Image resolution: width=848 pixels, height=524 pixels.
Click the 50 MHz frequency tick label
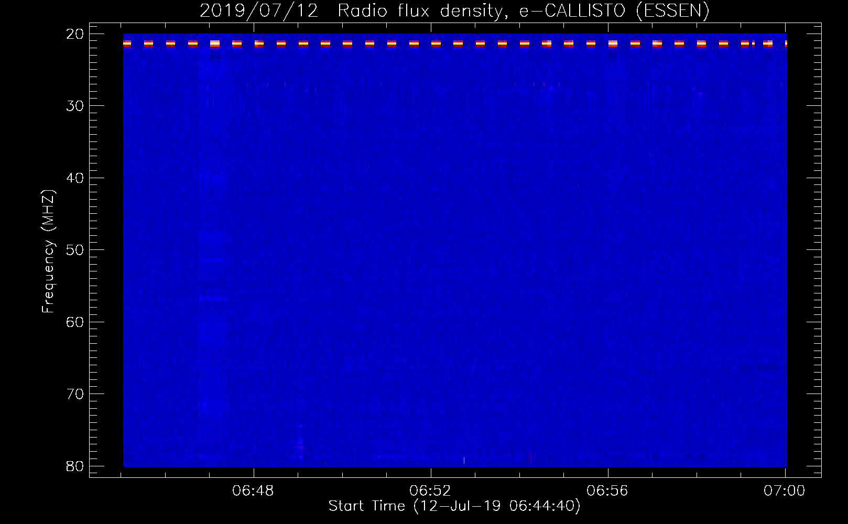point(75,250)
